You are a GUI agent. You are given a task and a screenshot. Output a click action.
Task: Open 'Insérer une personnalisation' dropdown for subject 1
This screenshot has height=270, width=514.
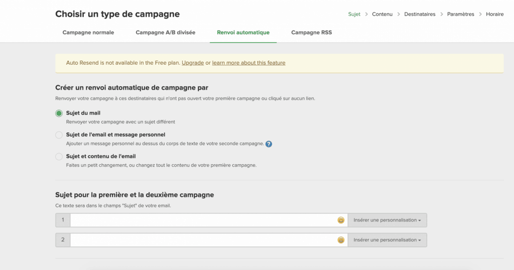point(387,220)
